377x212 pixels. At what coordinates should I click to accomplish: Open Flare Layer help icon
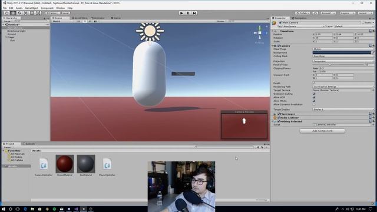point(371,114)
